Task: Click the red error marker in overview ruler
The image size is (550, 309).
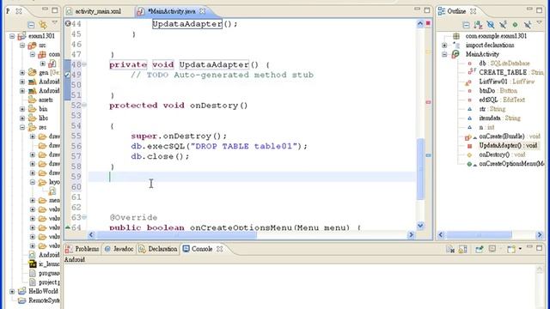Action: (x=428, y=101)
